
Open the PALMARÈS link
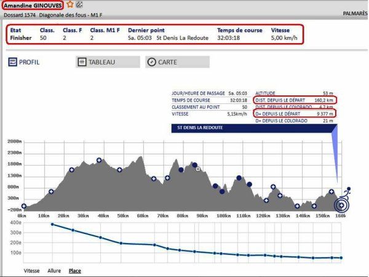pyautogui.click(x=353, y=12)
